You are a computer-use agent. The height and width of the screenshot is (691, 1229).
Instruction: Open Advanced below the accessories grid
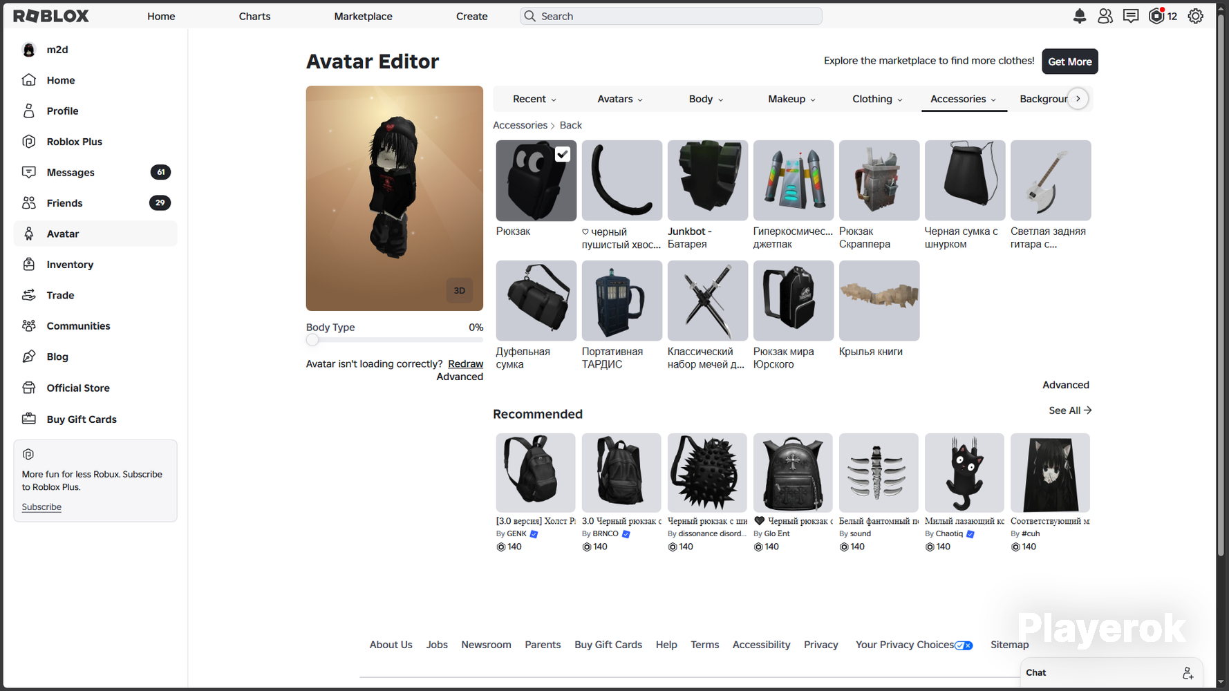(1065, 385)
